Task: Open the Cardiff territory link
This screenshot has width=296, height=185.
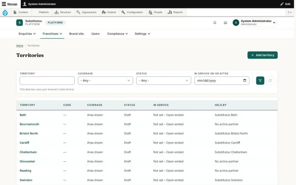Action: pos(25,143)
